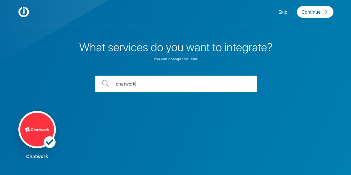This screenshot has height=175, width=351.
Task: Click the Skip link
Action: [283, 12]
